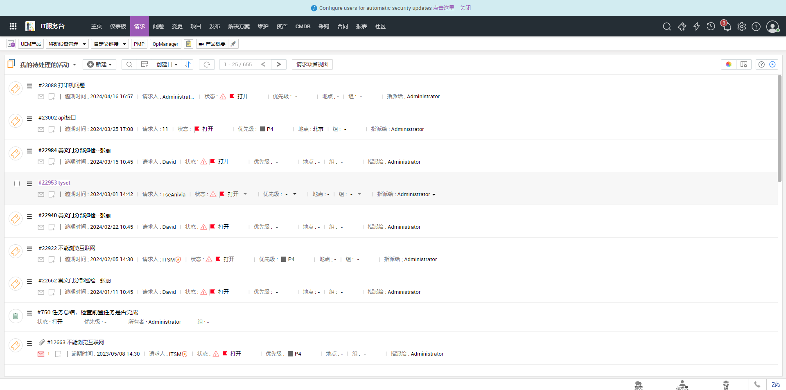Switch to the table list view icon
The width and height of the screenshot is (786, 390).
click(145, 64)
